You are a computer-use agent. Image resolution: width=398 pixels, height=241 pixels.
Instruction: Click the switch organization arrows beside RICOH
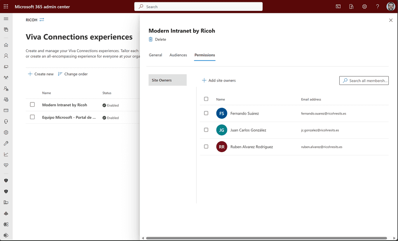42,20
